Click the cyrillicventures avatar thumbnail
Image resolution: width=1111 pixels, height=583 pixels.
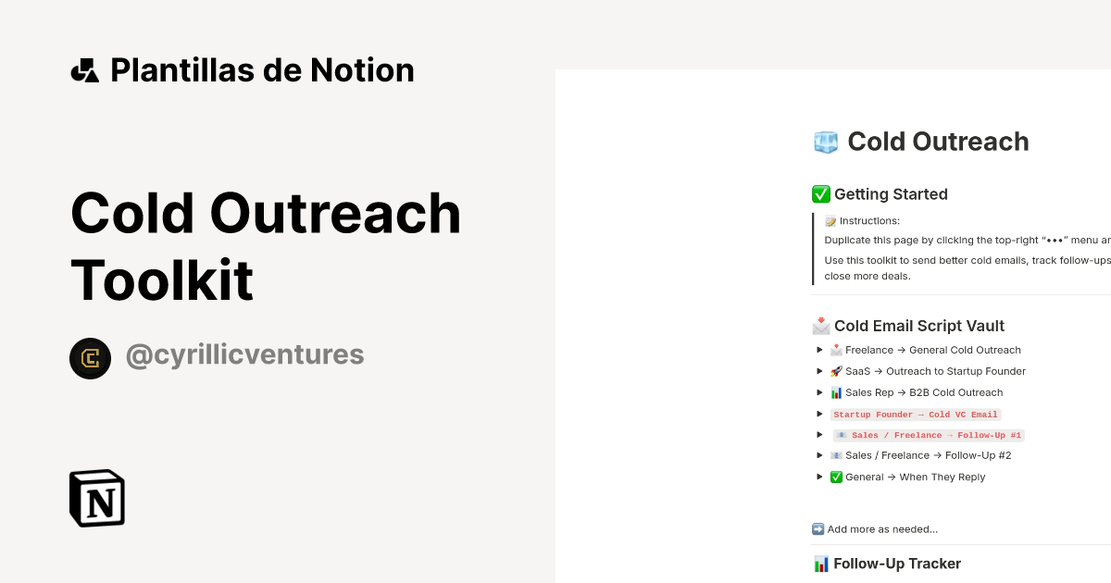coord(91,358)
